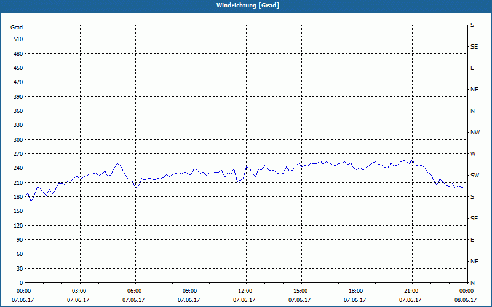Click the 210 value on the degree axis
The width and height of the screenshot is (492, 307).
(x=18, y=182)
